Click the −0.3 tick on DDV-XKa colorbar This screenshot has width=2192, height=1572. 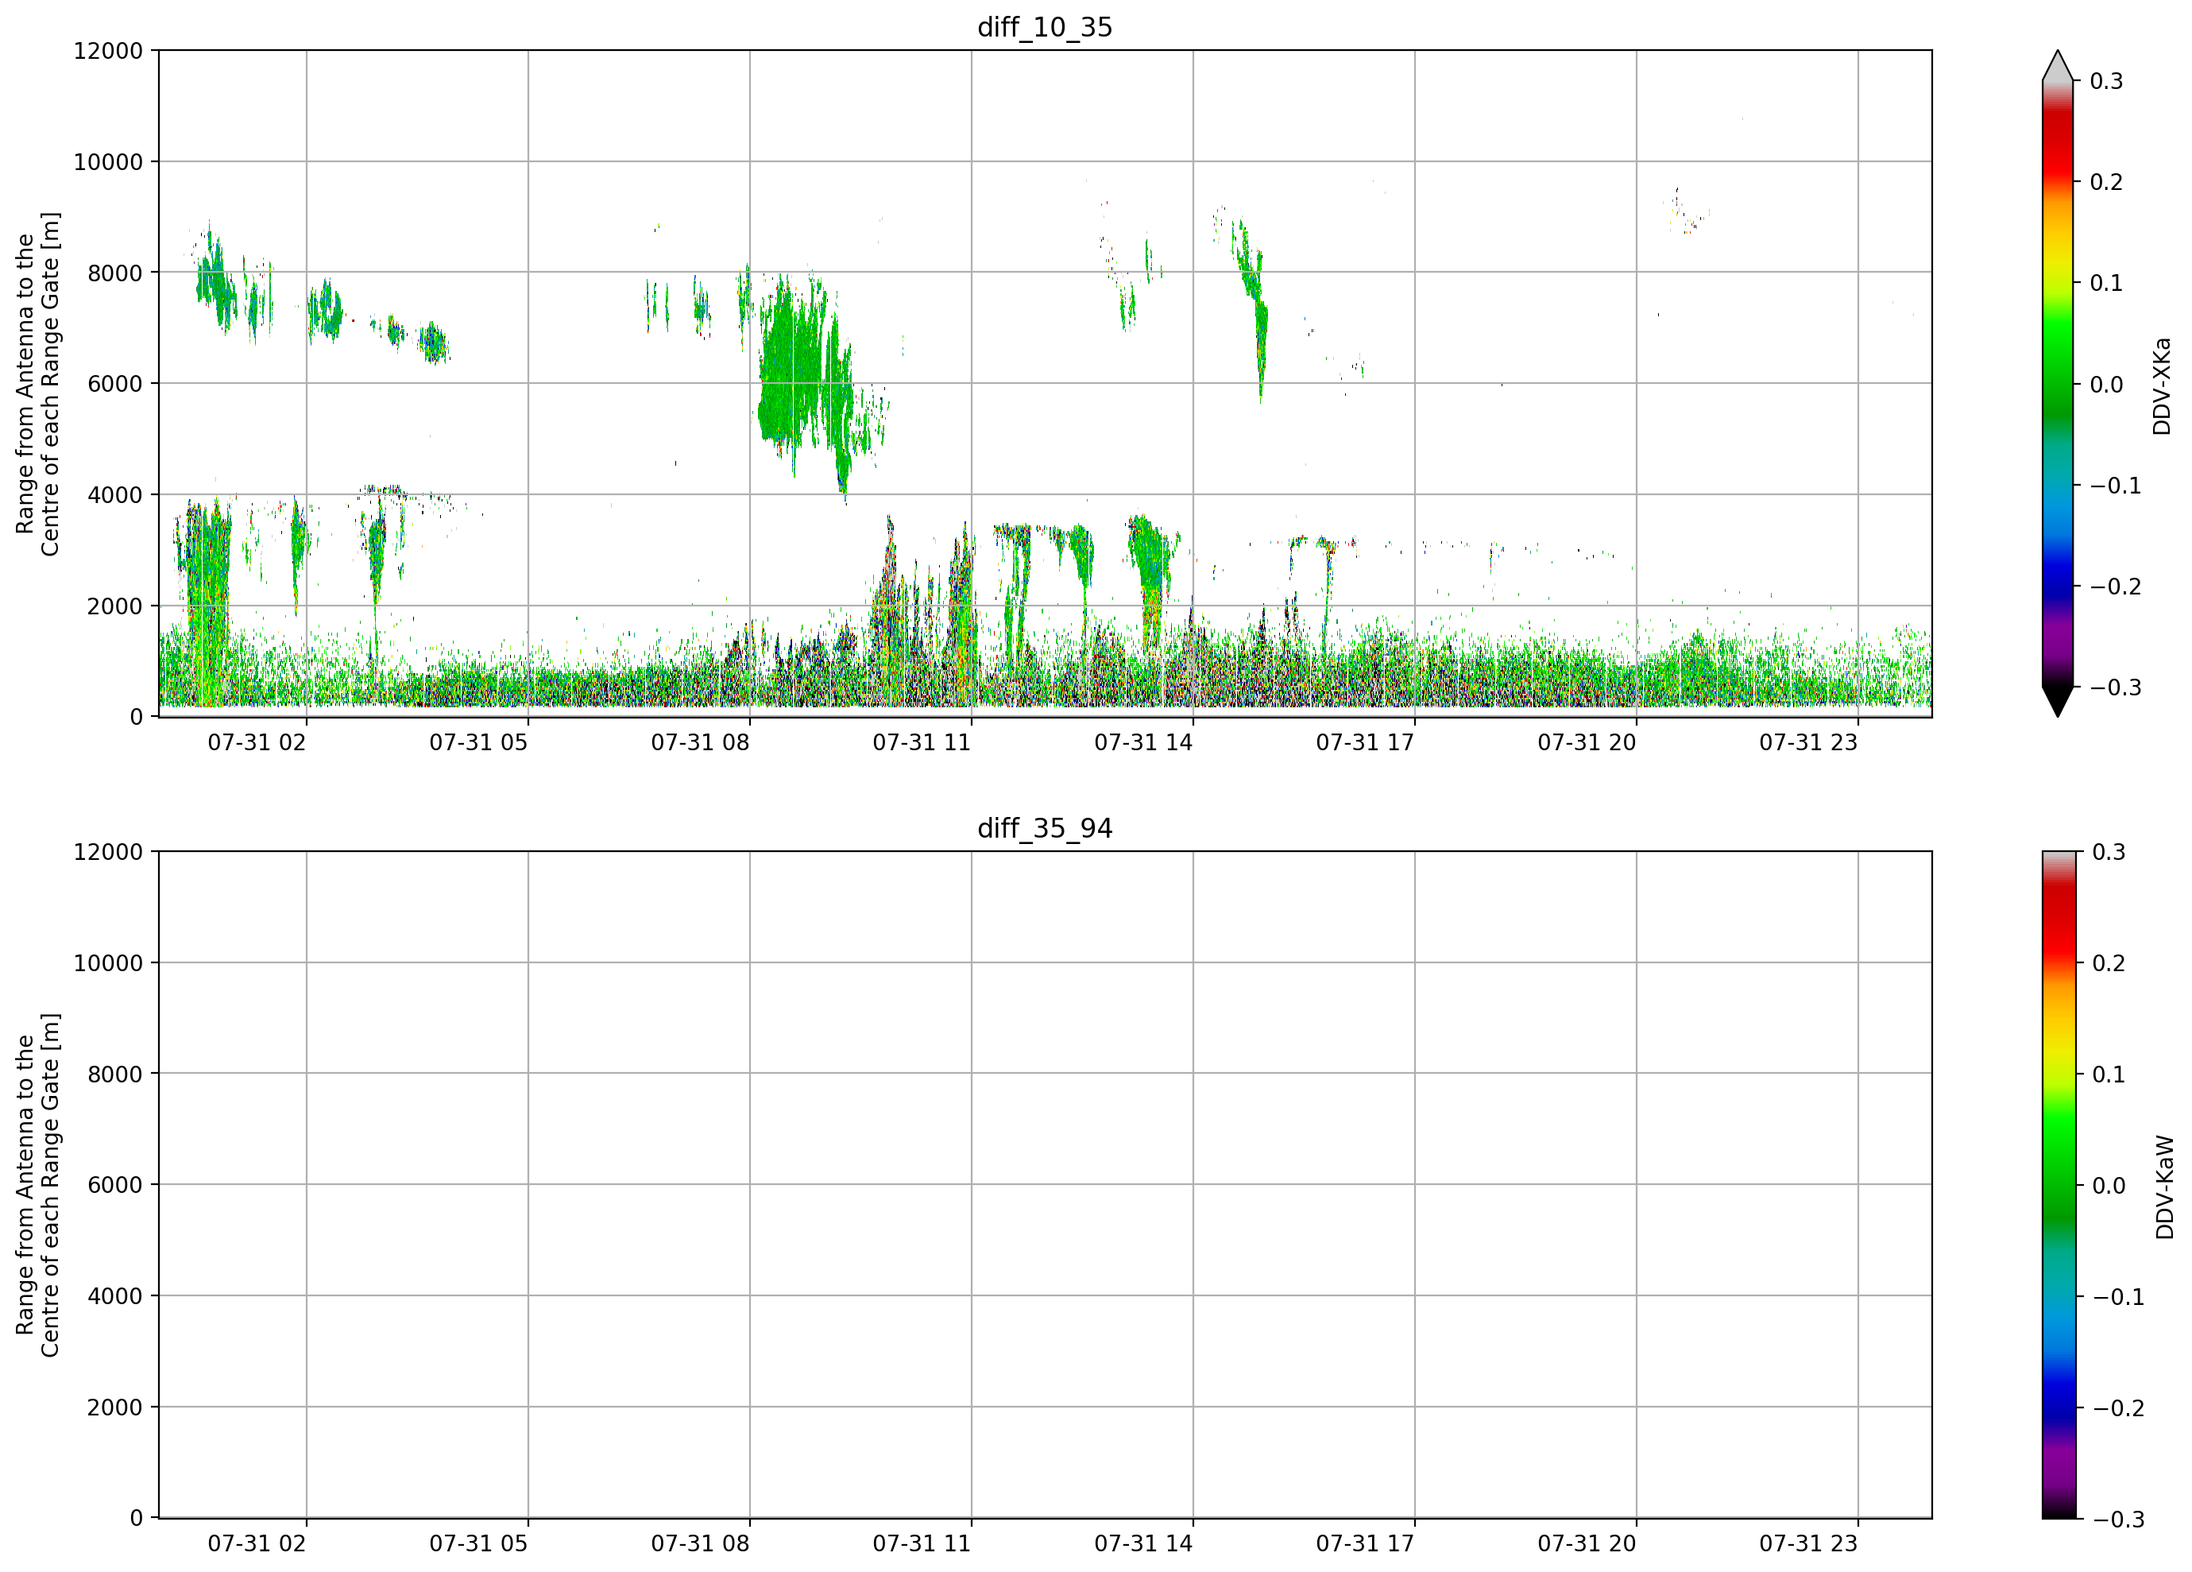tap(2116, 688)
